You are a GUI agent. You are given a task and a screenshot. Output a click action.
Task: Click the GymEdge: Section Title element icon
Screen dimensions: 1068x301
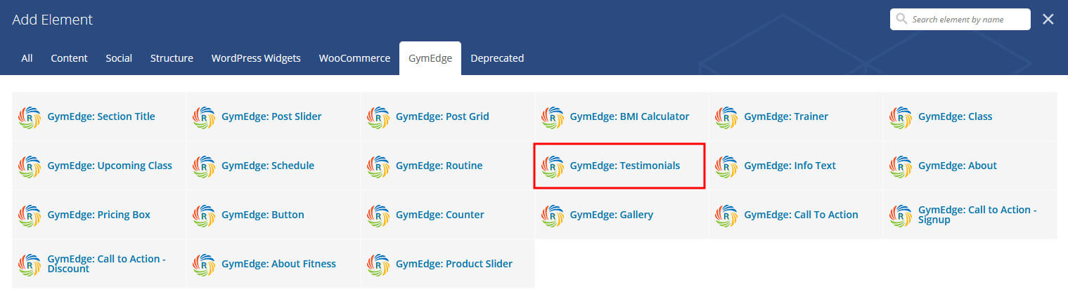[x=29, y=117]
